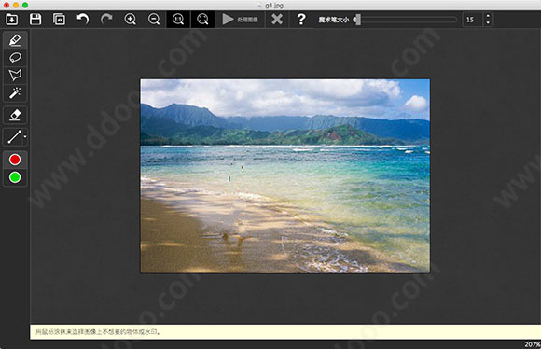Open help with the question mark icon
Viewport: 541px width, 349px height.
click(x=301, y=20)
